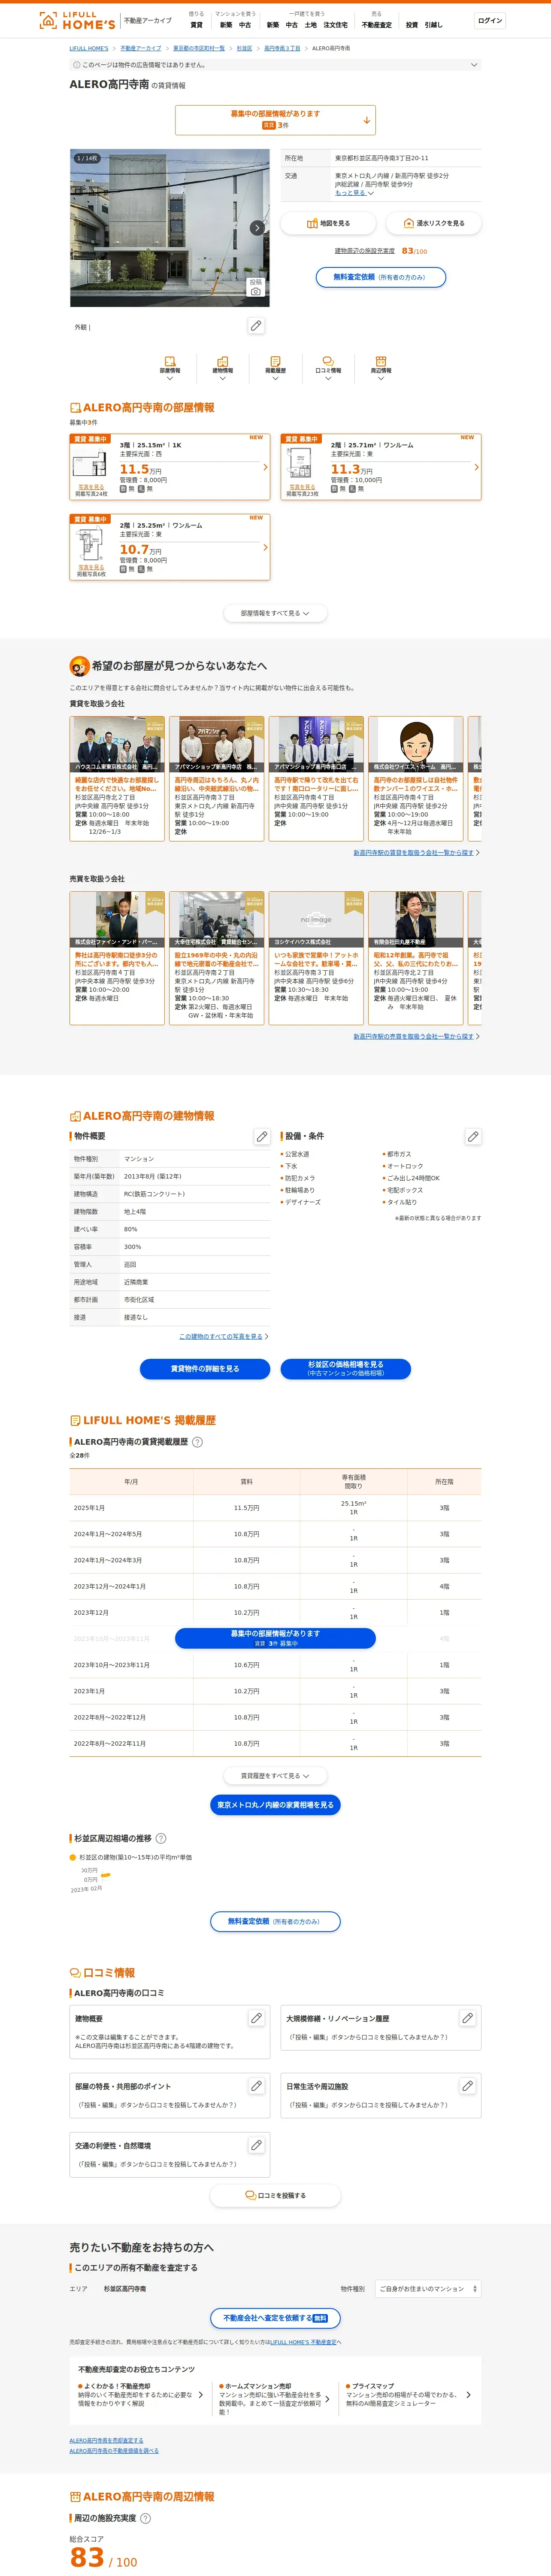Open the LIFULL HOME'S 不動産査定 text link
Image resolution: width=551 pixels, height=2576 pixels.
pos(303,2342)
